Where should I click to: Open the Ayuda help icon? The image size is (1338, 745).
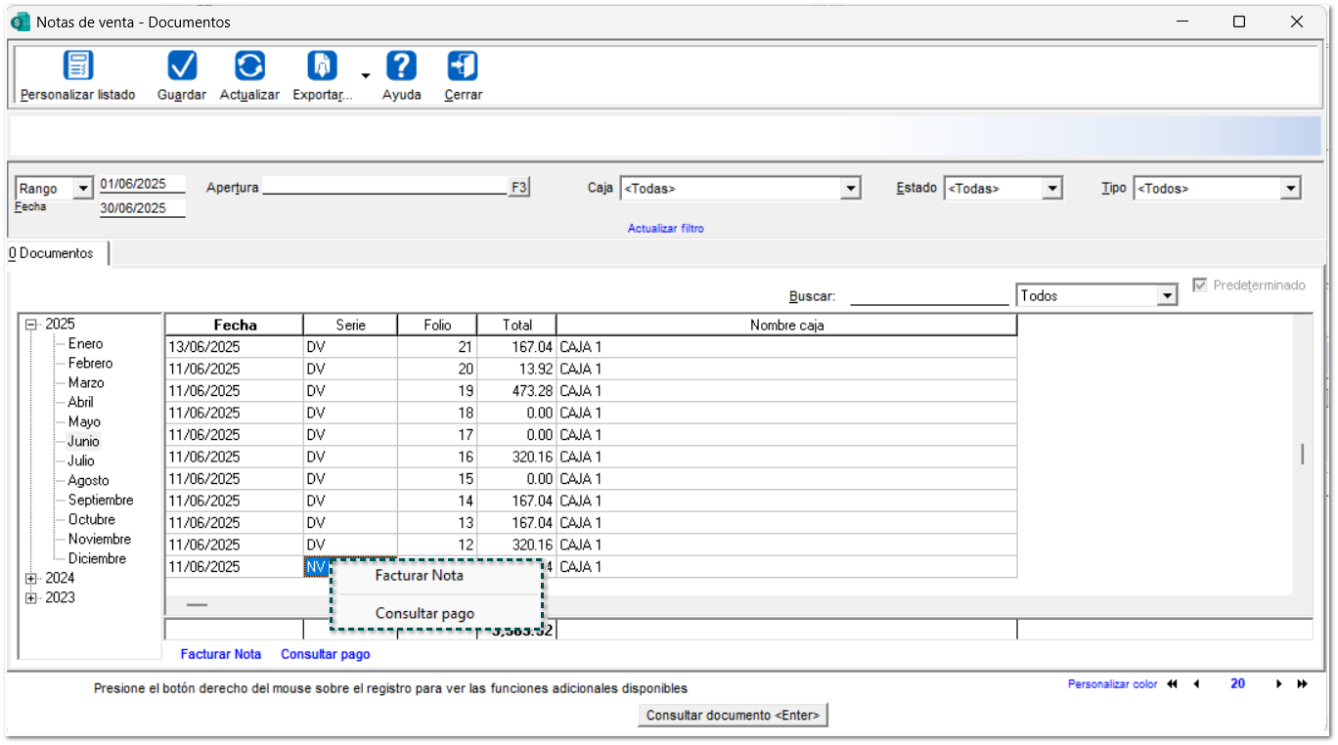click(x=401, y=66)
